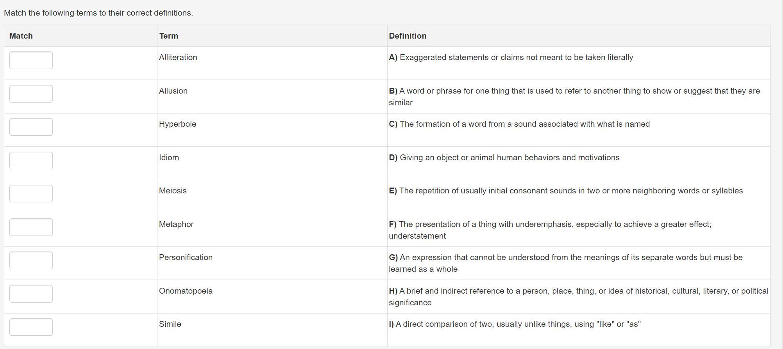
Task: Activate the Meiosis answer box
Action: [31, 194]
